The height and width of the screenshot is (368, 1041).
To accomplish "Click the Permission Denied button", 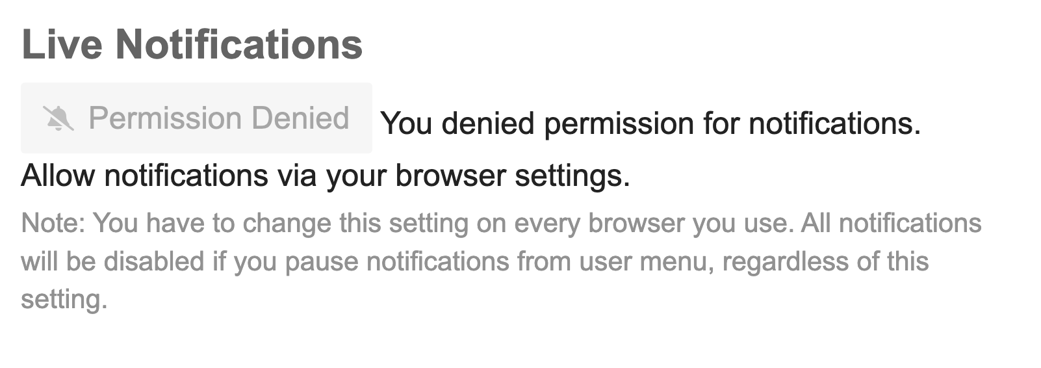I will (x=196, y=118).
